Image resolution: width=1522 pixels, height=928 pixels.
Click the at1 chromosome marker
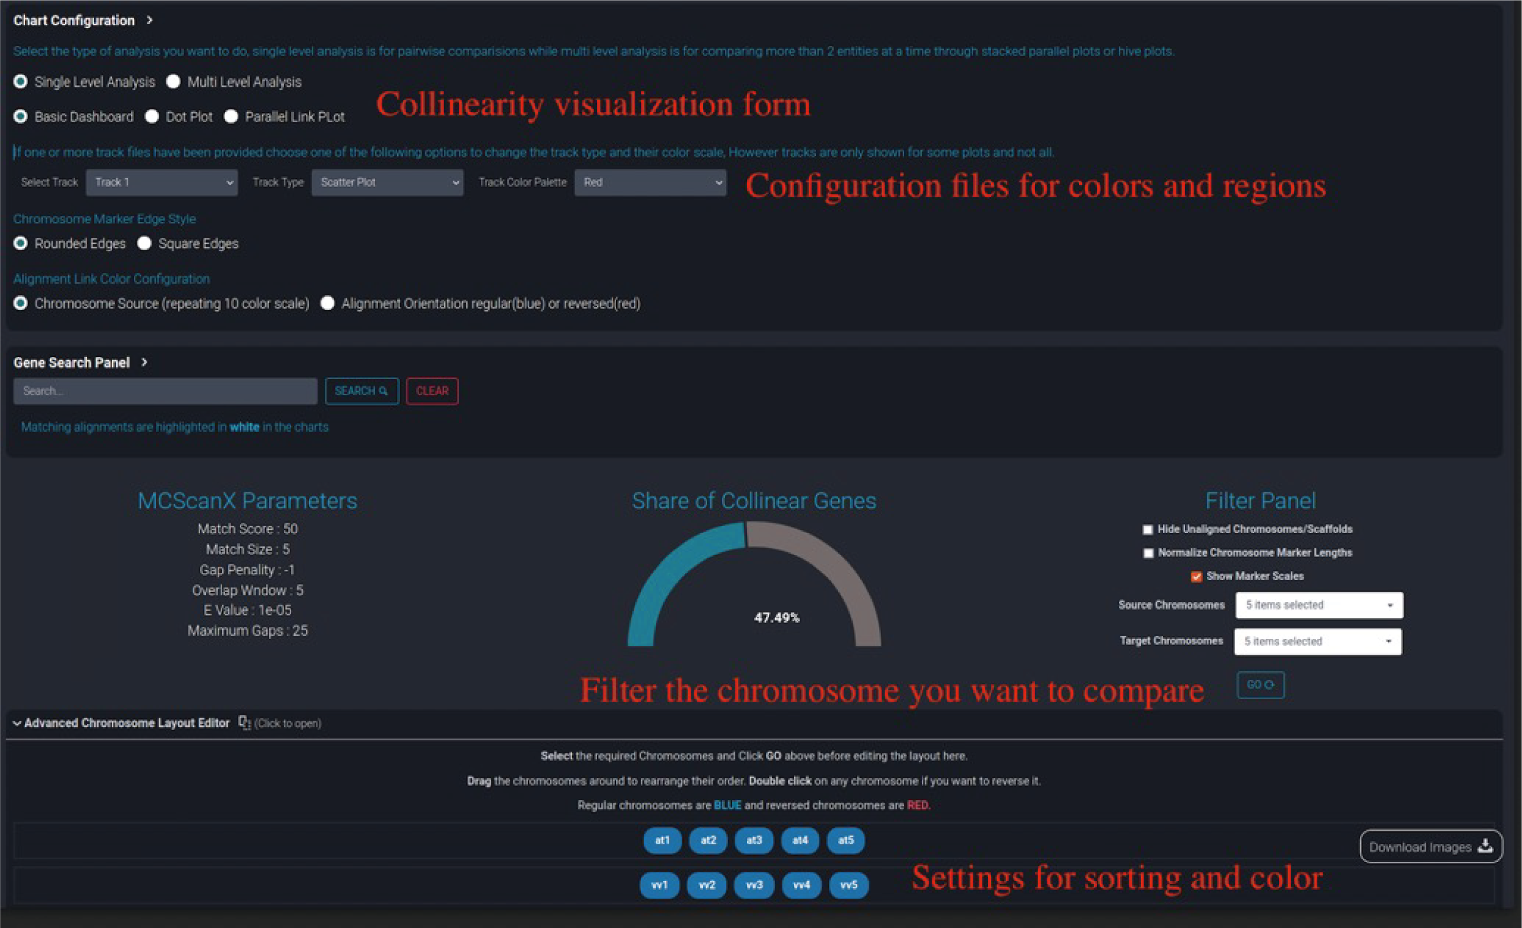point(662,841)
